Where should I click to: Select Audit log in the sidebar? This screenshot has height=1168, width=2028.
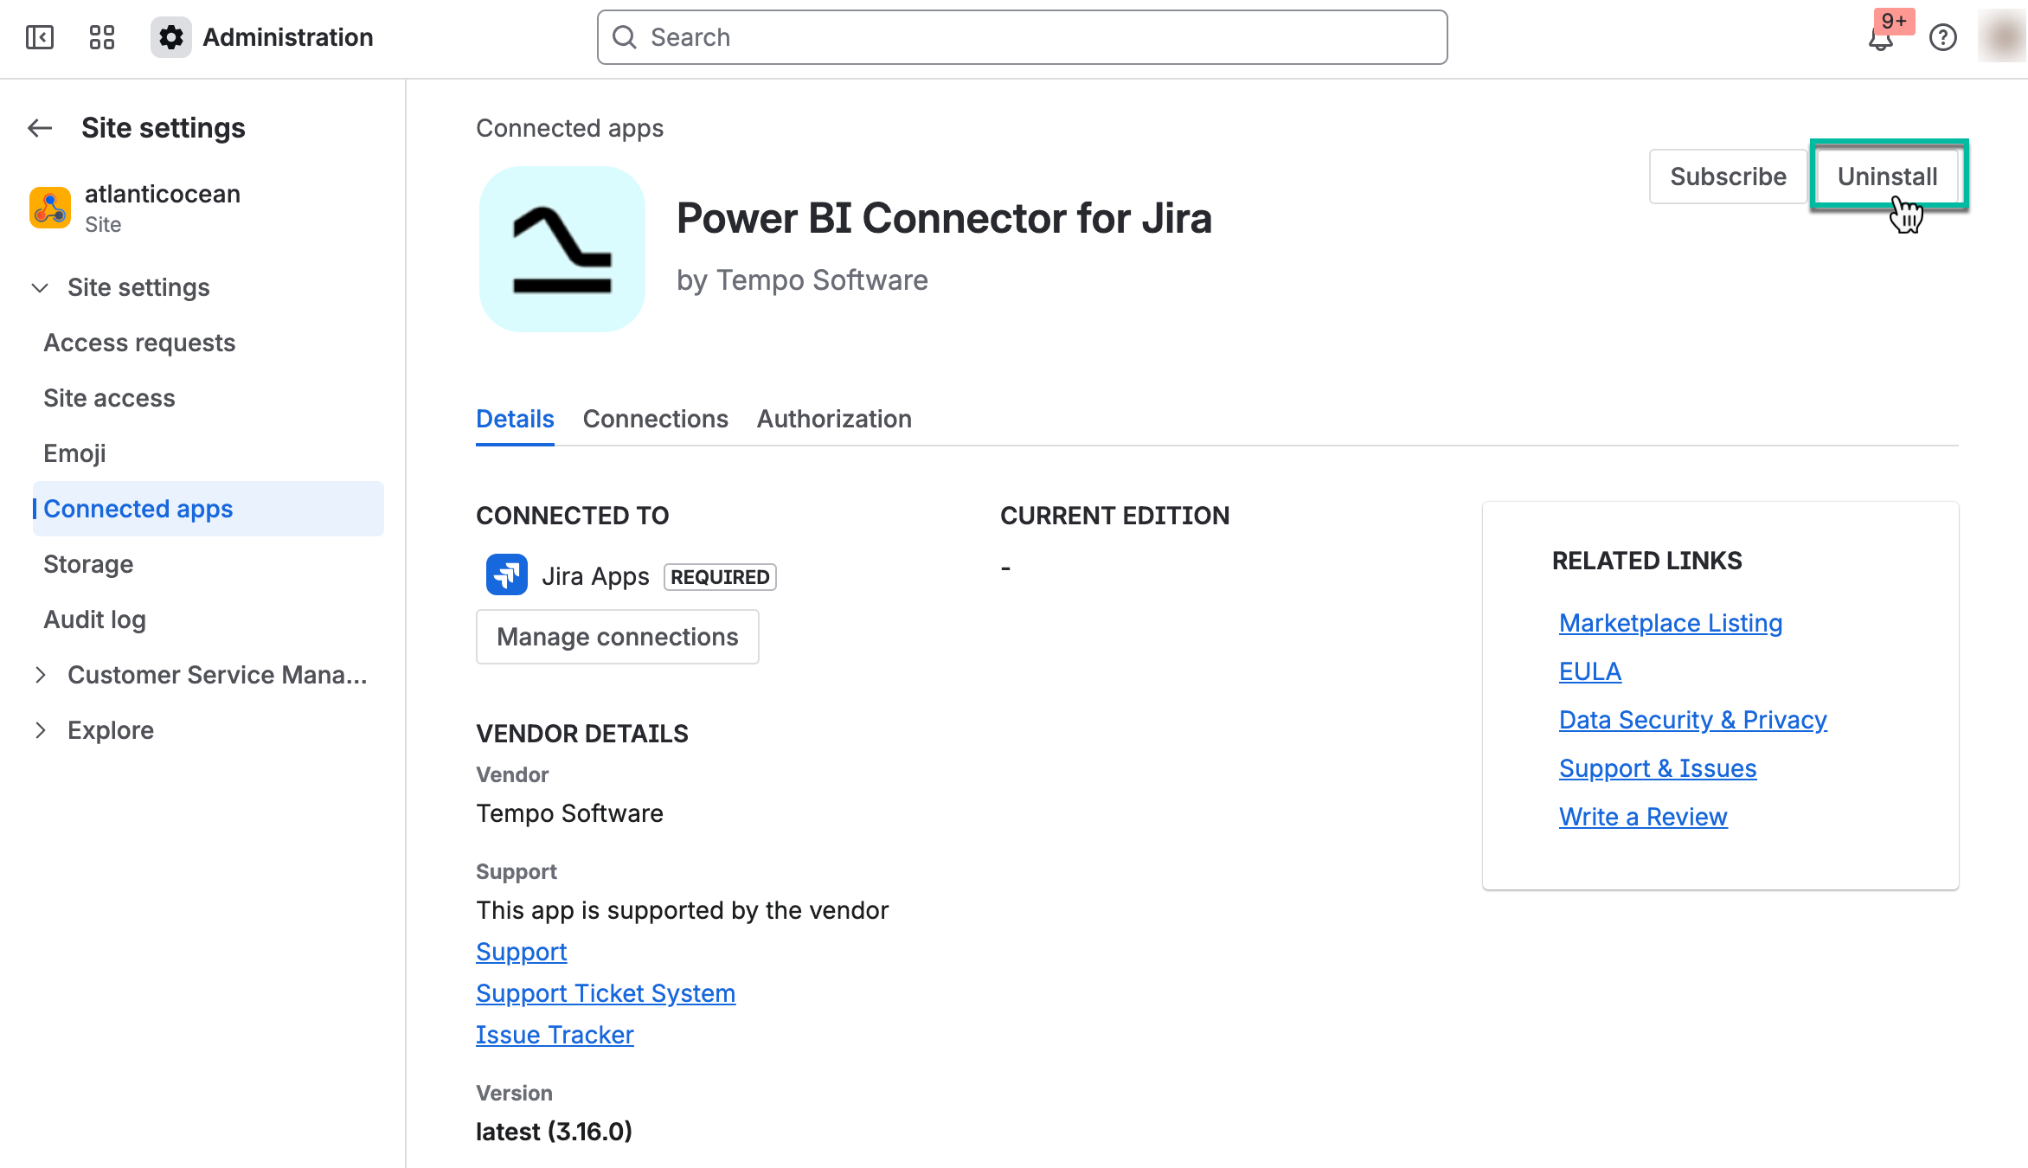click(95, 619)
